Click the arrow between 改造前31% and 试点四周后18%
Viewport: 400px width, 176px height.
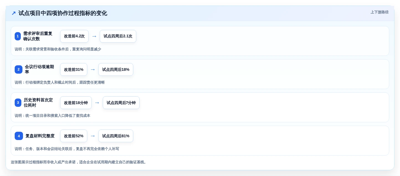(93, 69)
